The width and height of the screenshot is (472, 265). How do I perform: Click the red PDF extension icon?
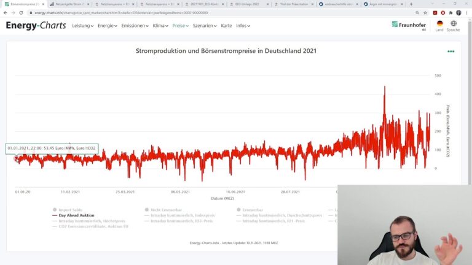[x=435, y=13]
